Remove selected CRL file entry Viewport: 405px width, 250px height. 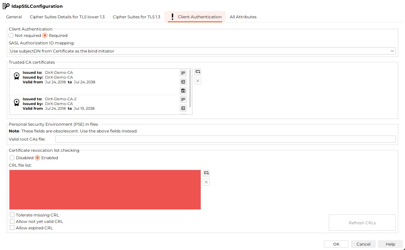click(206, 182)
